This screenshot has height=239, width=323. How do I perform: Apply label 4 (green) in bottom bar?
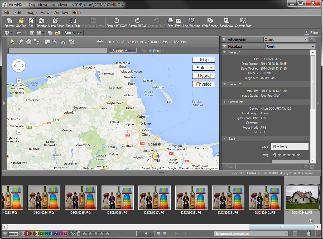click(42, 233)
